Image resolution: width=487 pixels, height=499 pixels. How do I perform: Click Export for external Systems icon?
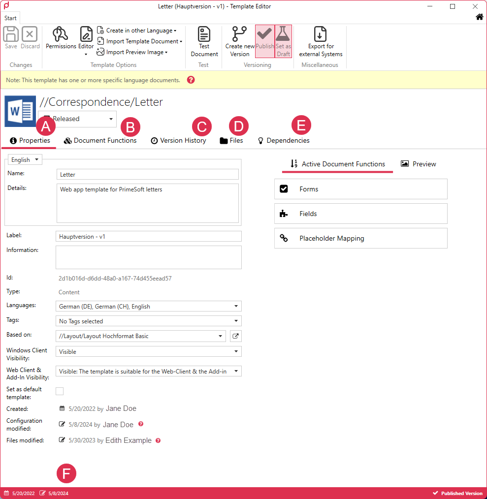[320, 34]
